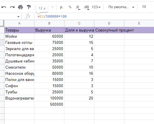Apply currency format with р. button
154x124 pixels.
click(x=62, y=7)
